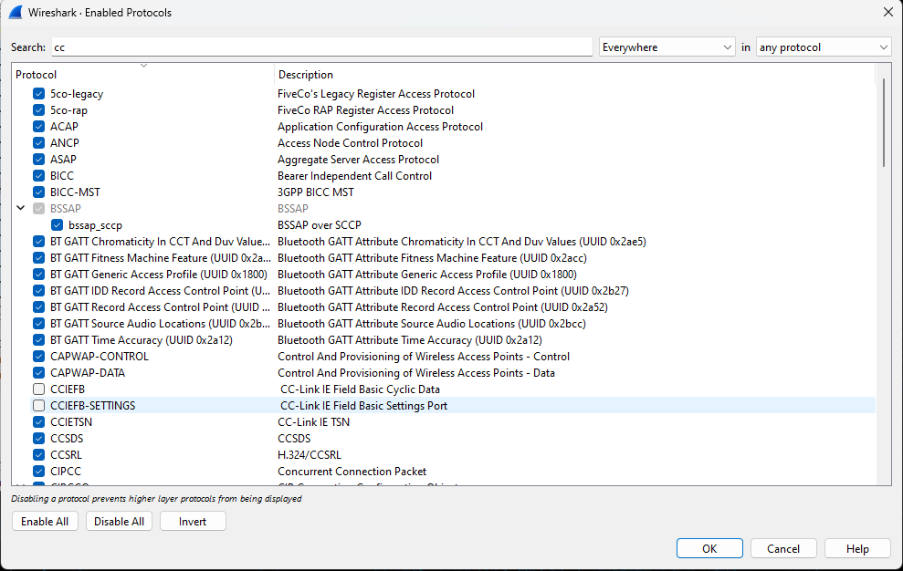Select "H.324/CCSRL" description text
The width and height of the screenshot is (903, 571).
click(310, 455)
